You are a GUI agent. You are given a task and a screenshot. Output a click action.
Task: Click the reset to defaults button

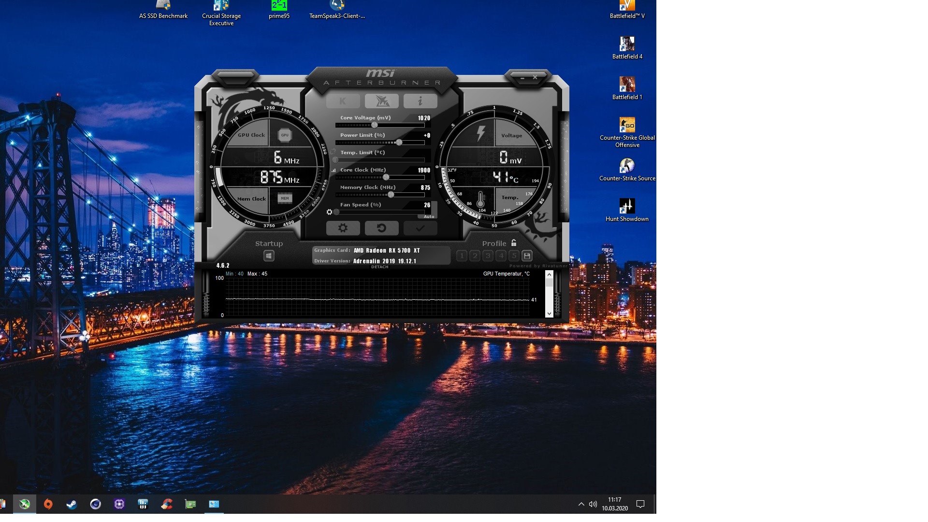tap(381, 228)
